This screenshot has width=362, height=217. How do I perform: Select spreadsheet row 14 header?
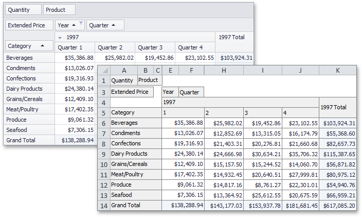103,205
